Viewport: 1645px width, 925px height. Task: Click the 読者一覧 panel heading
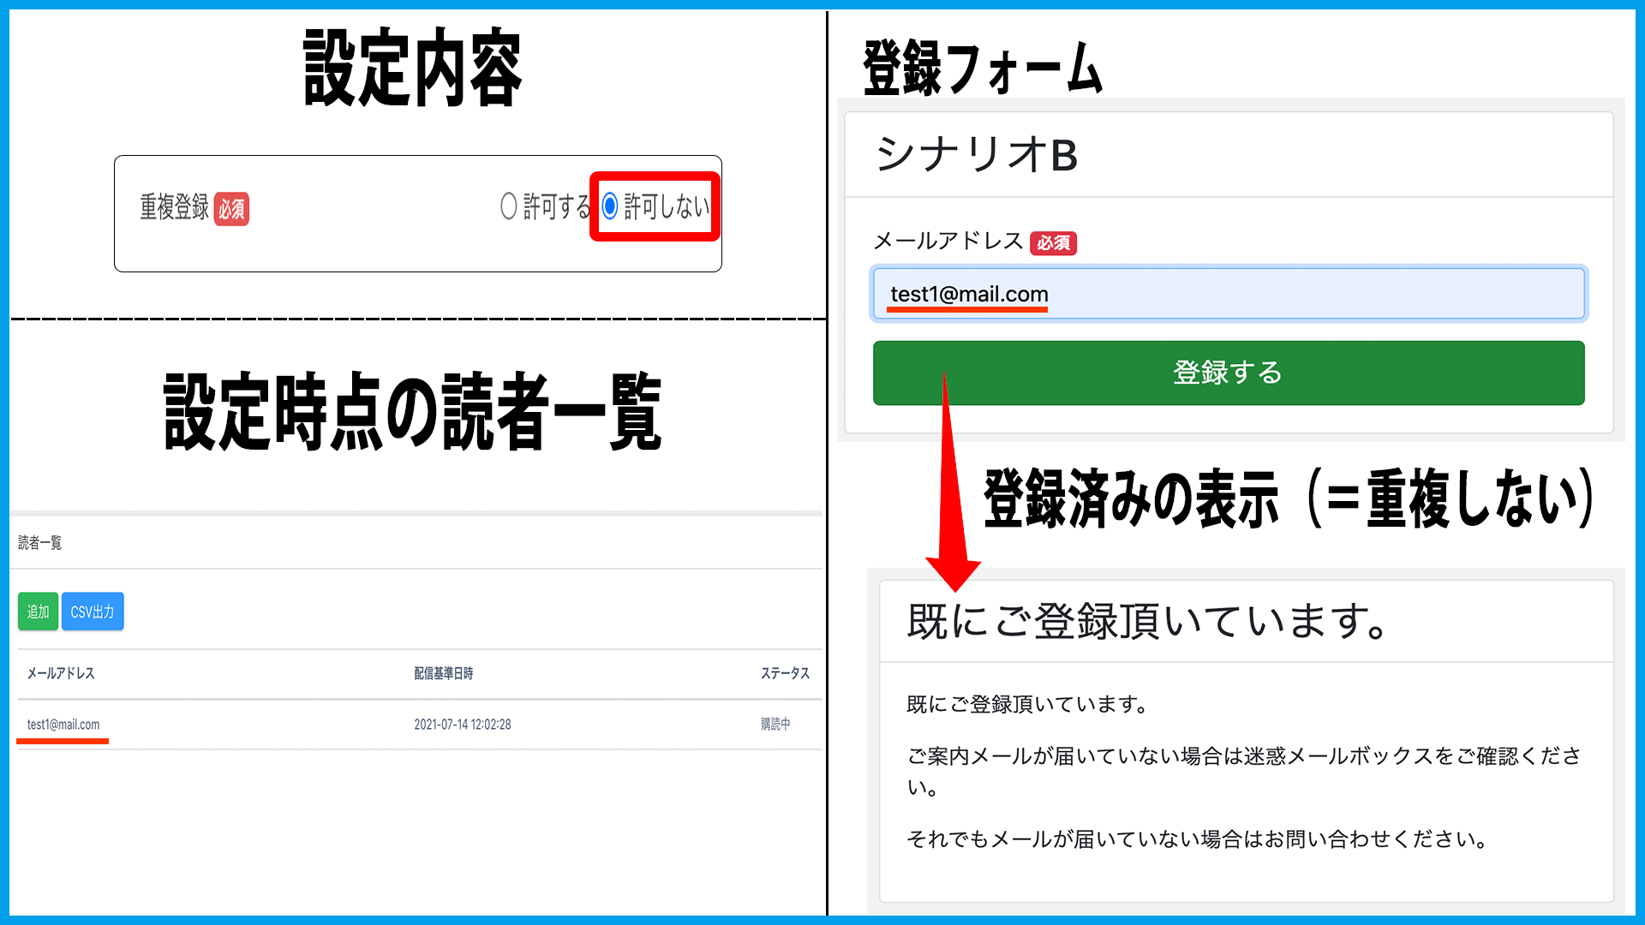tap(40, 543)
